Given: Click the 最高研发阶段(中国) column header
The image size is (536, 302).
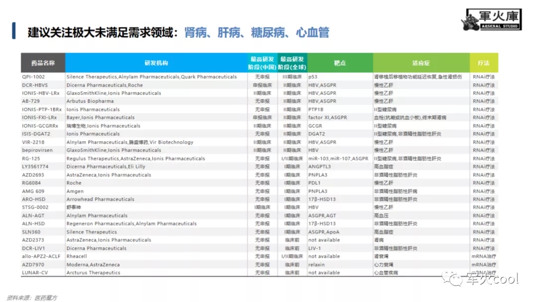Looking at the screenshot, I should [262, 63].
